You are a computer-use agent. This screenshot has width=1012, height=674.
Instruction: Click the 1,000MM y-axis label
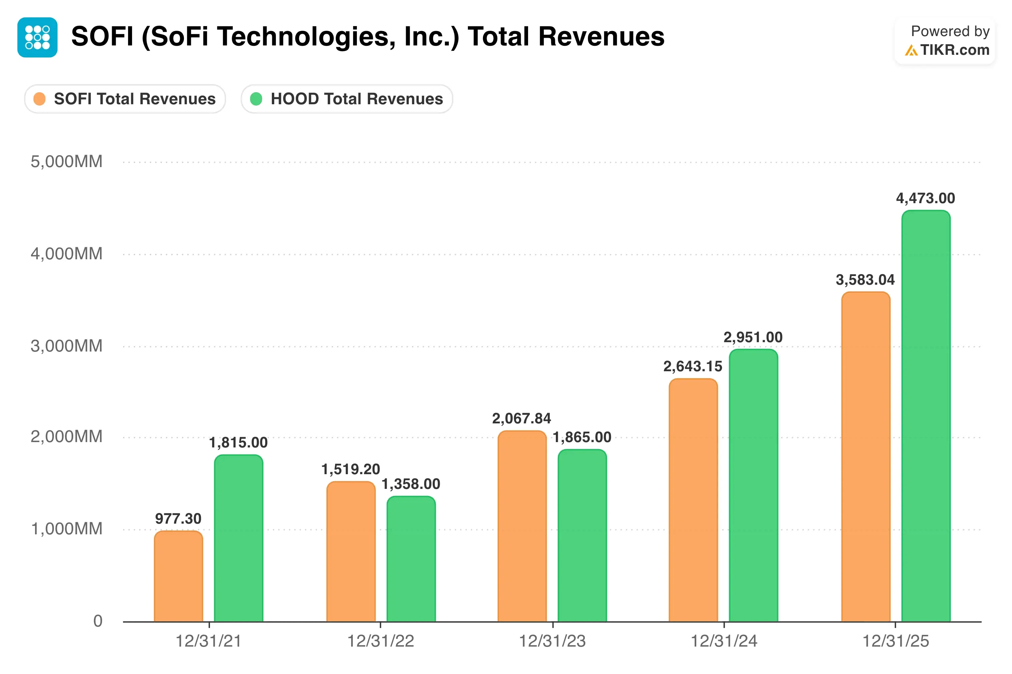pos(67,529)
